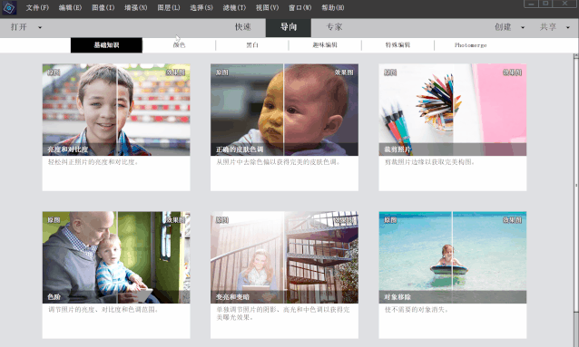Expand the 共享 dropdown arrow

[567, 27]
